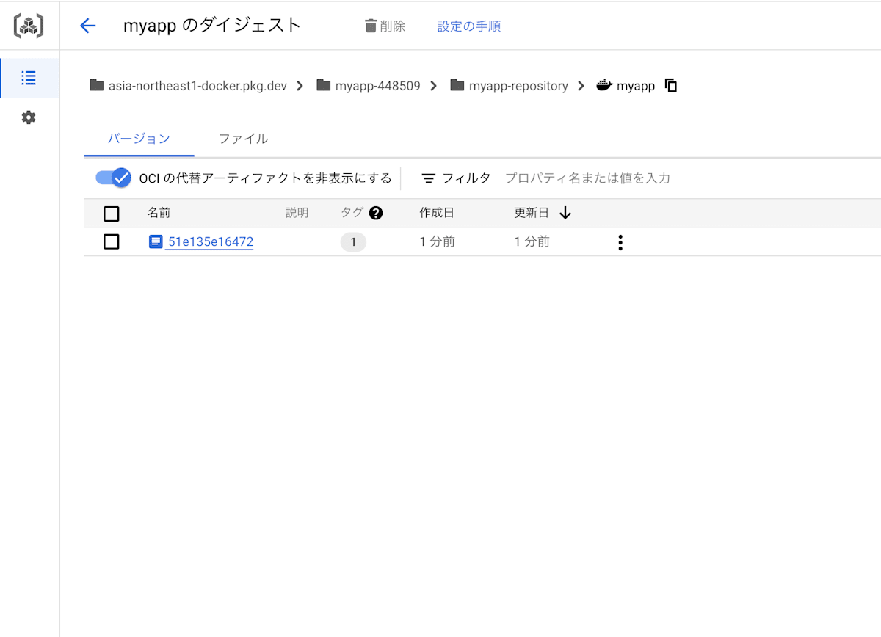Click the descending sort arrow on 更新日

tap(565, 213)
